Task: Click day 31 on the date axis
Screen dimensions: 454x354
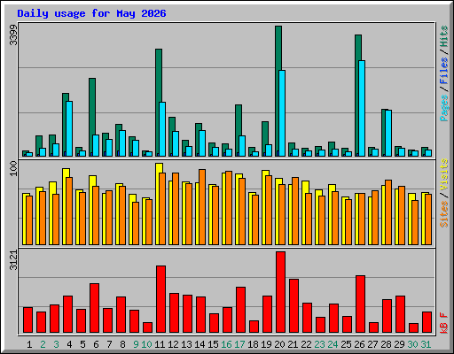Action: 426,344
